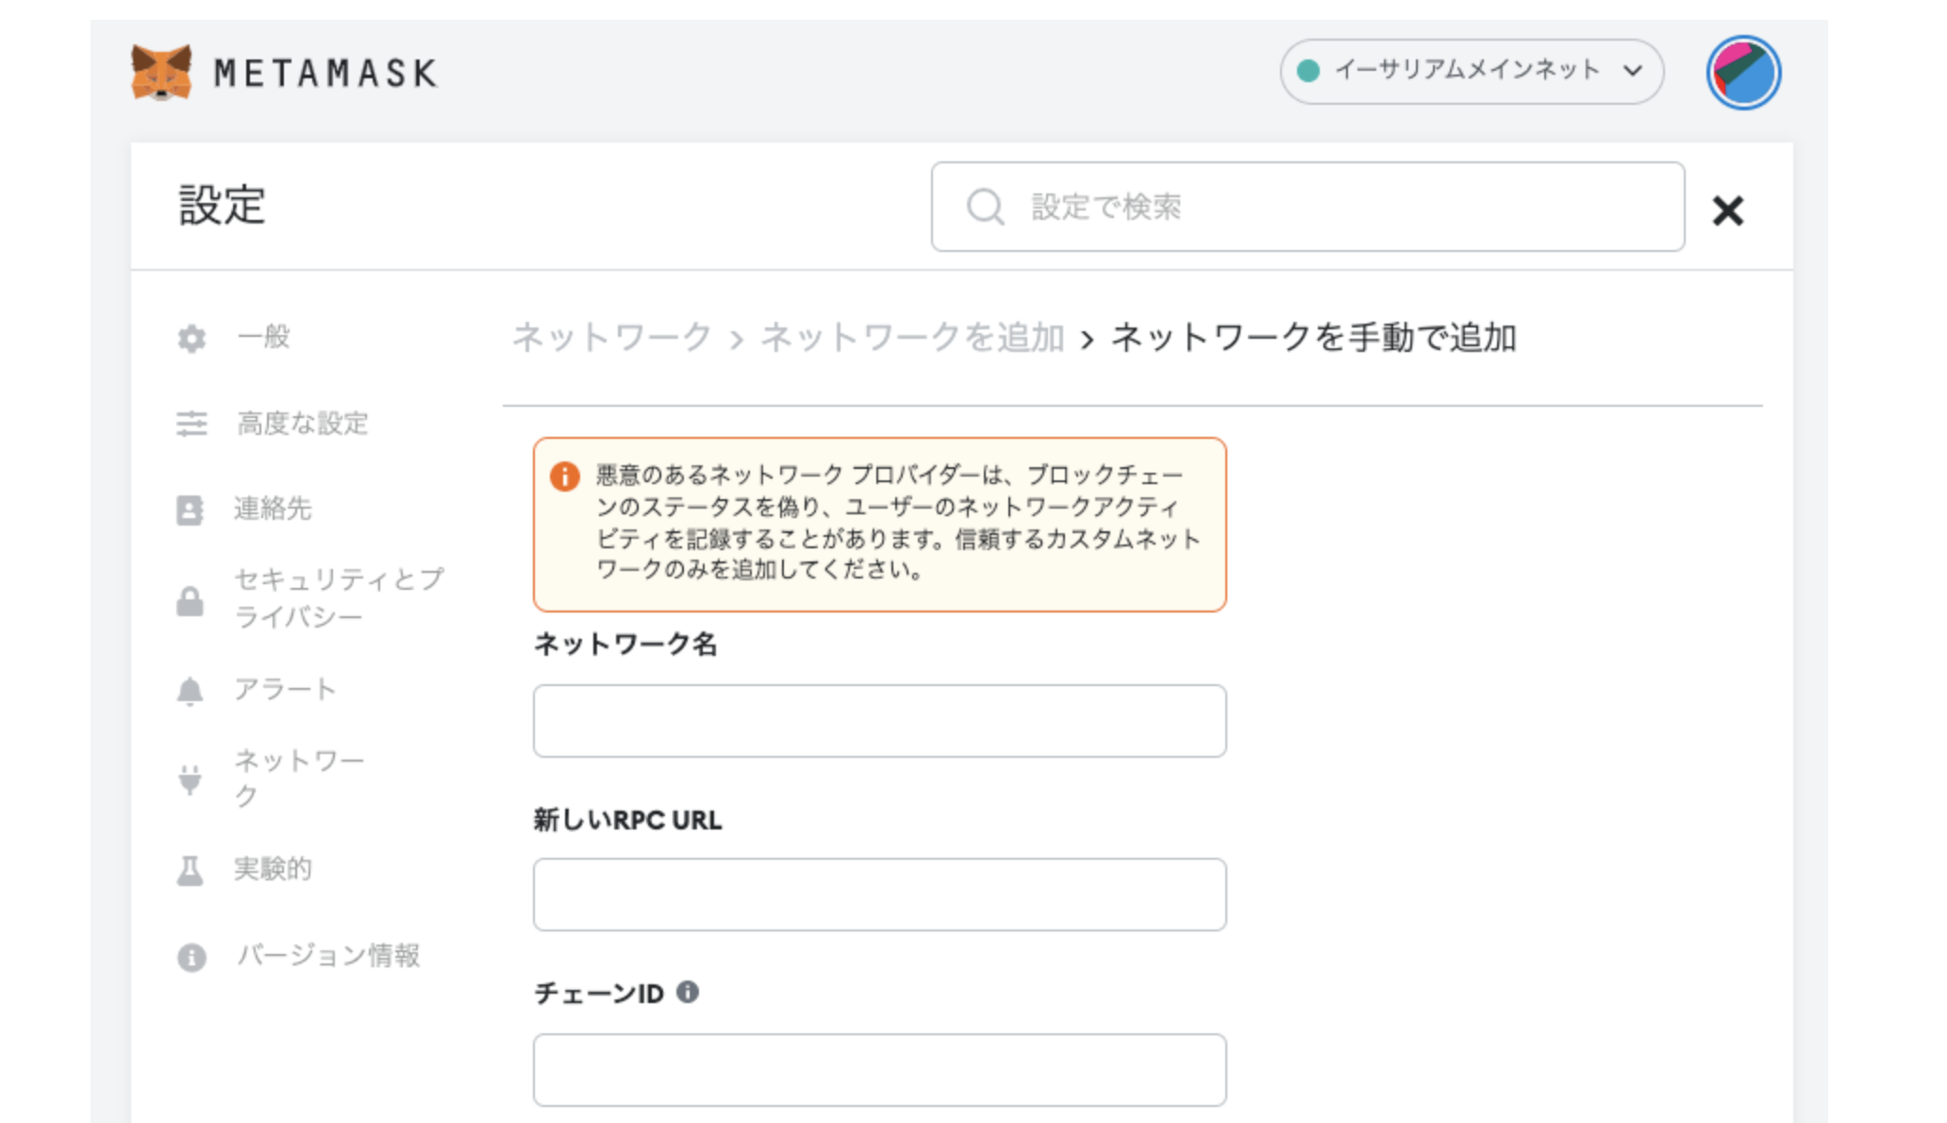
Task: Focus the 新しいRPC URL input field
Action: tap(879, 895)
